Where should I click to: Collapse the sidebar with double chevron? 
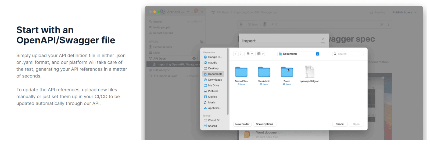(x=202, y=12)
